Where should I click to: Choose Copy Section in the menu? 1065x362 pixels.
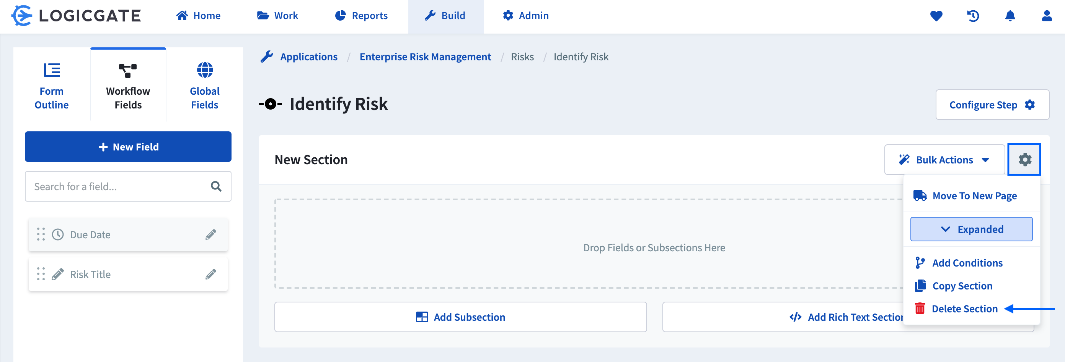pos(962,286)
